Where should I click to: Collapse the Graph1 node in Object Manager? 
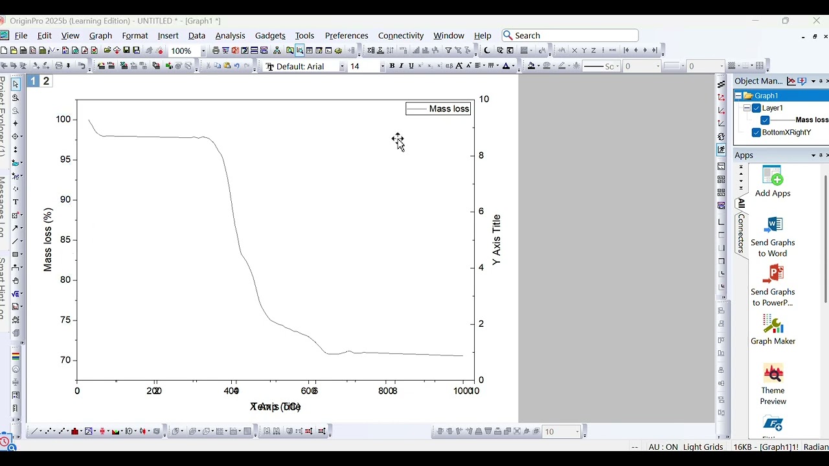click(738, 96)
